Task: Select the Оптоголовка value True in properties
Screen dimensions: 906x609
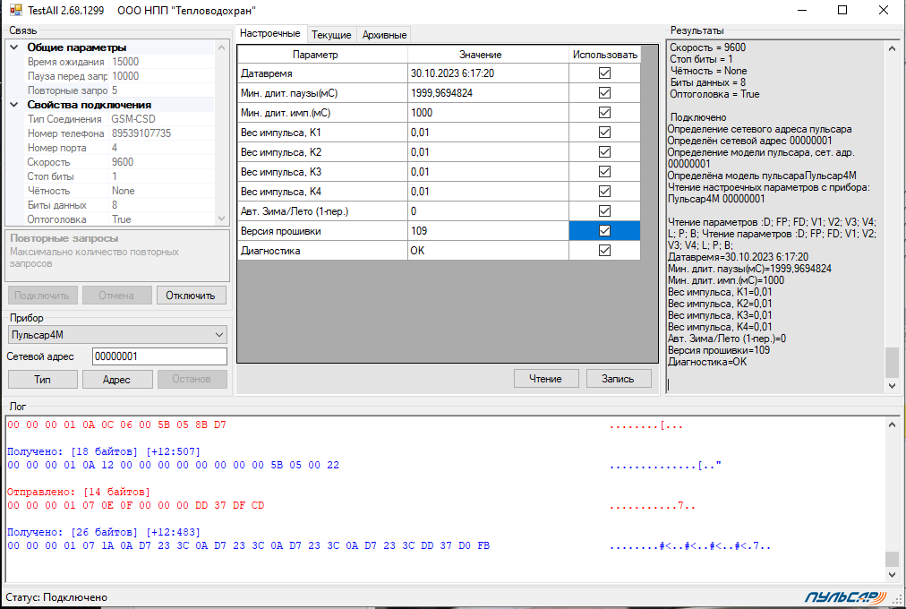Action: coord(161,219)
